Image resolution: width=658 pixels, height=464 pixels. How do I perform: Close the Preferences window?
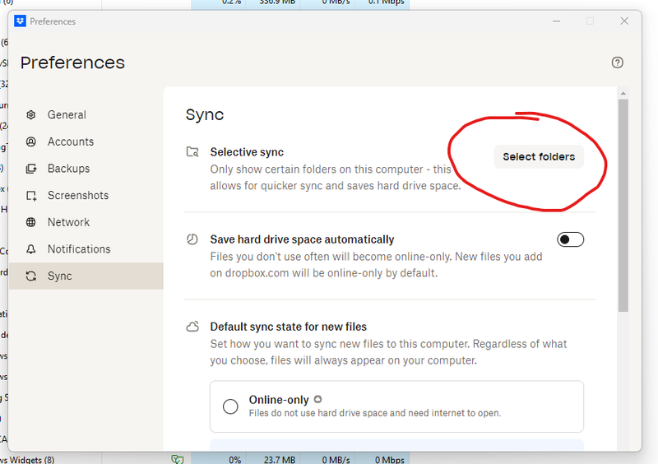click(x=624, y=21)
